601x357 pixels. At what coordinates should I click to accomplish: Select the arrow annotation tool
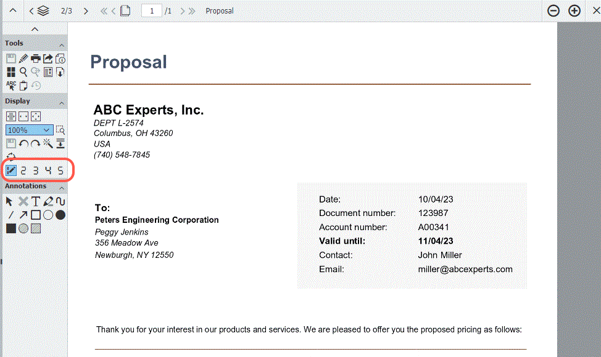pos(23,215)
